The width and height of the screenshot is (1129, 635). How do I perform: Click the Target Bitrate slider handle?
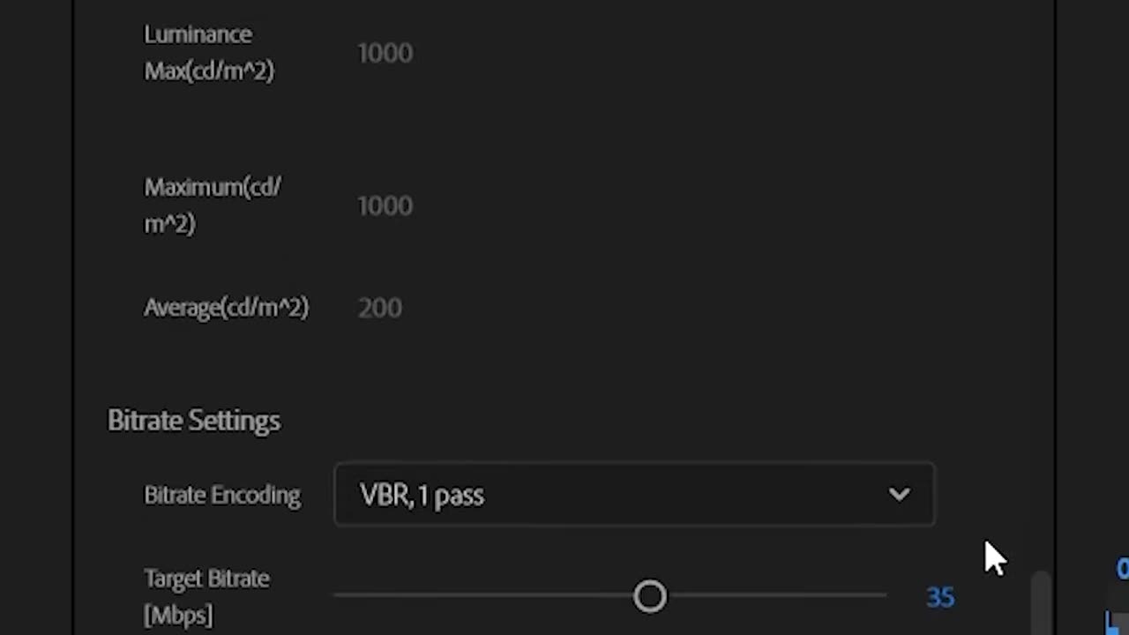tap(650, 597)
